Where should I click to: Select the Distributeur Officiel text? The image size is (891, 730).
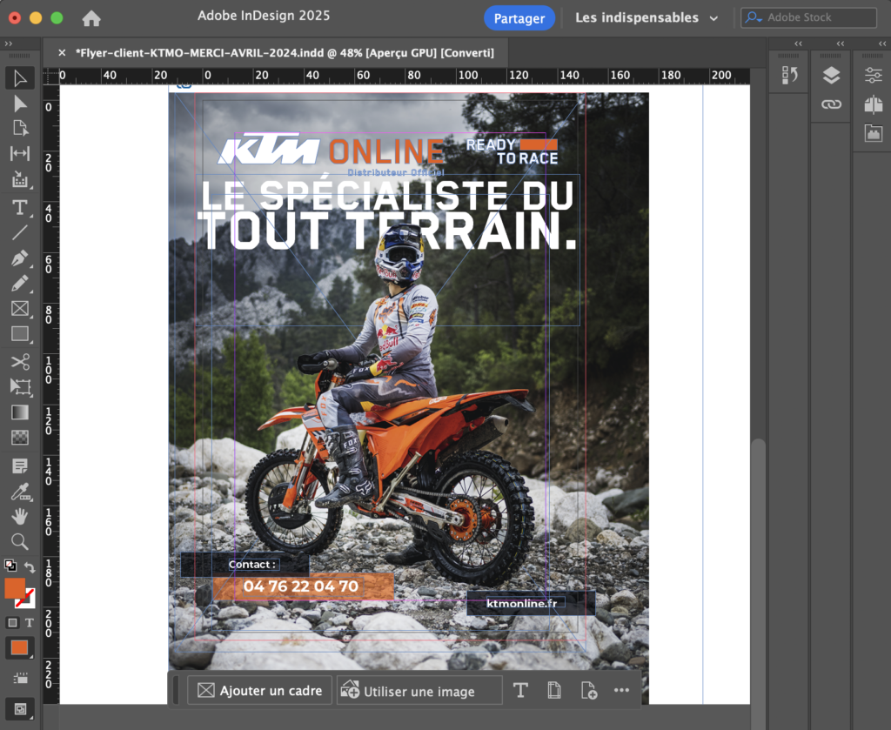(396, 172)
